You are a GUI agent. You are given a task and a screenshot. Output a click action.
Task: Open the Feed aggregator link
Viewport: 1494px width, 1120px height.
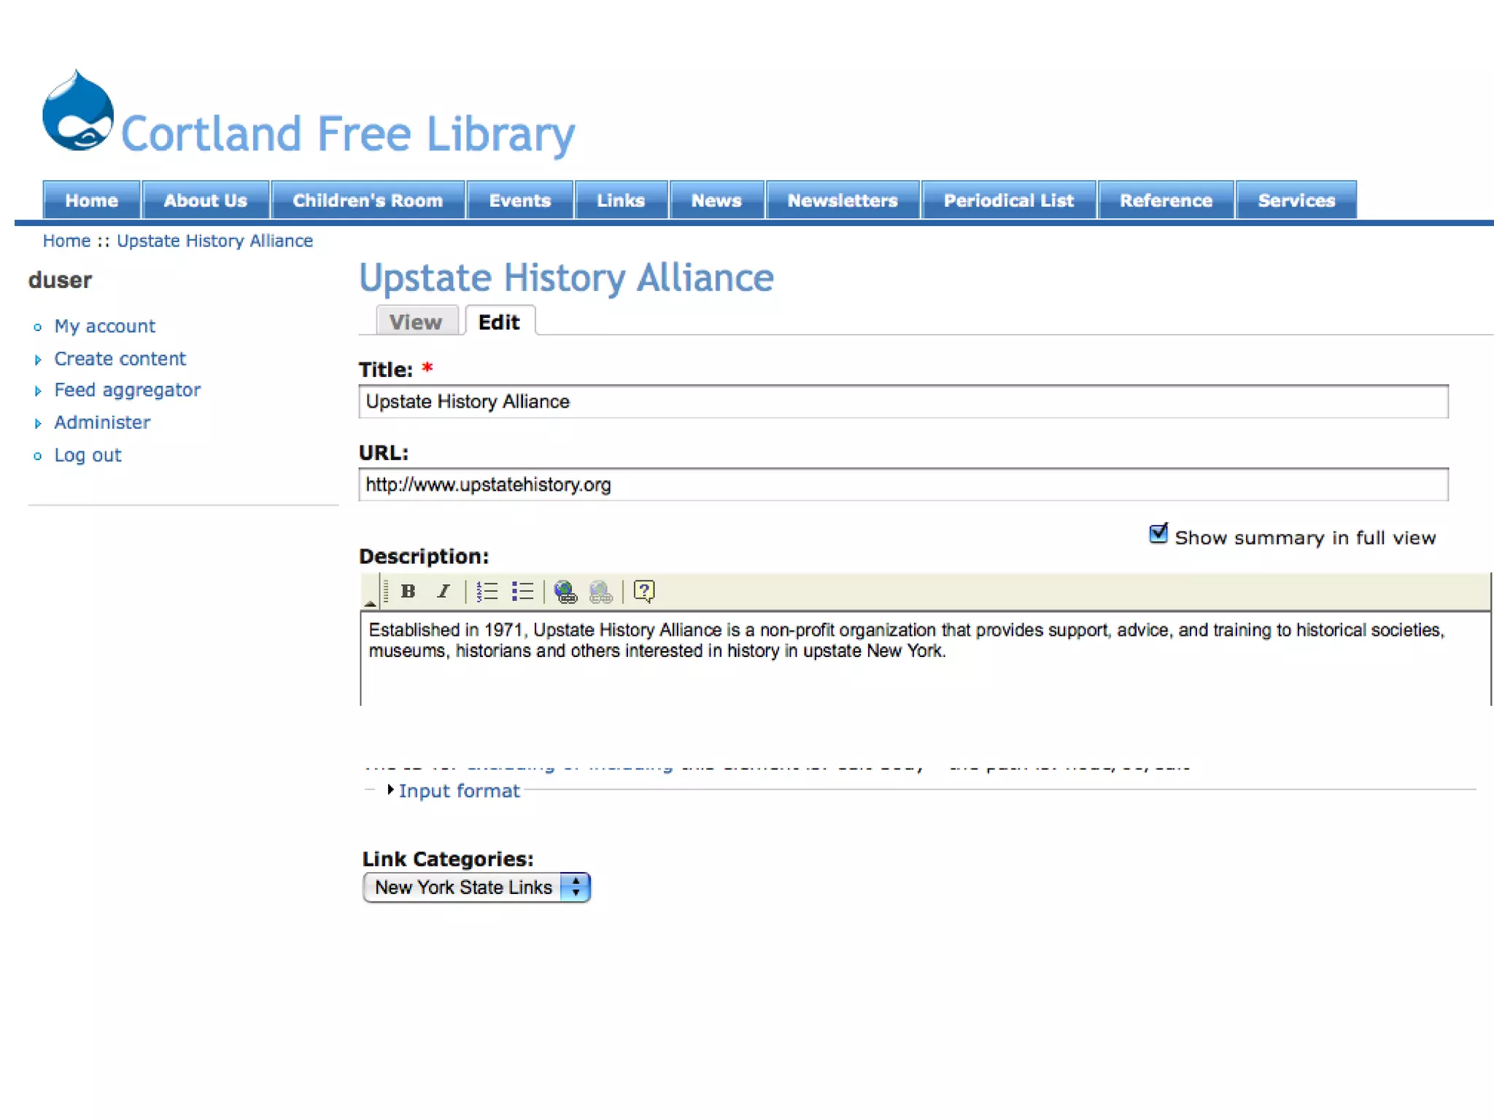point(127,390)
